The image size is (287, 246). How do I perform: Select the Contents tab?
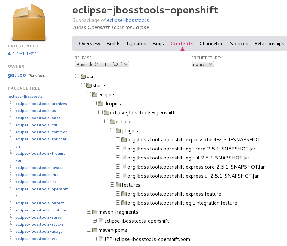point(182,44)
